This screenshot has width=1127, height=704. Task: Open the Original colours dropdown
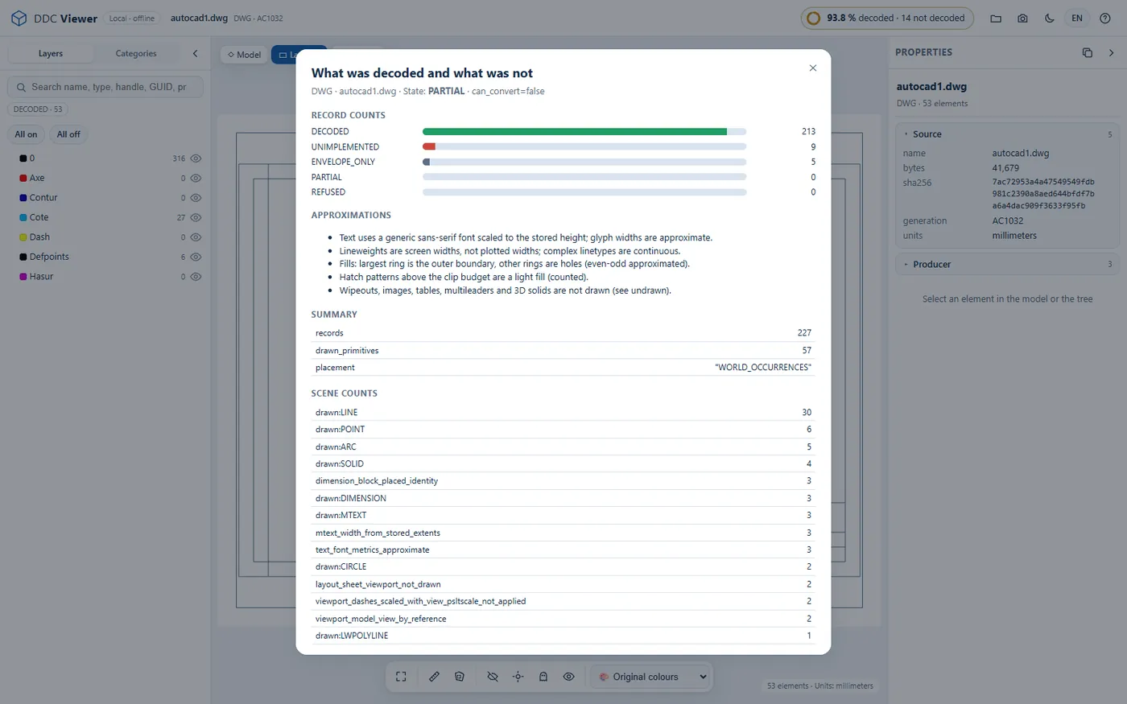653,677
